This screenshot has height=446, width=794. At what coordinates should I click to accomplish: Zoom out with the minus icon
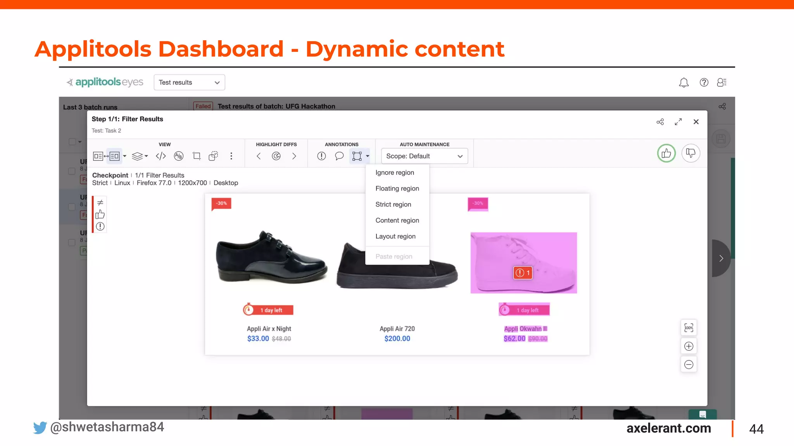tap(689, 364)
